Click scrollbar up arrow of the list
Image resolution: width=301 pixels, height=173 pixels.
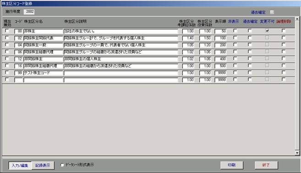click(x=297, y=19)
